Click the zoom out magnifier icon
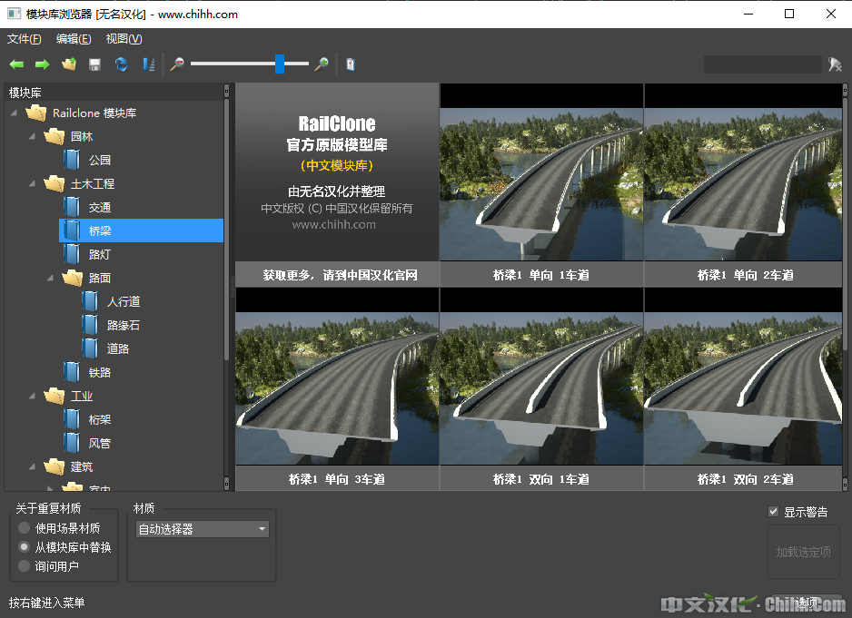 tap(177, 64)
